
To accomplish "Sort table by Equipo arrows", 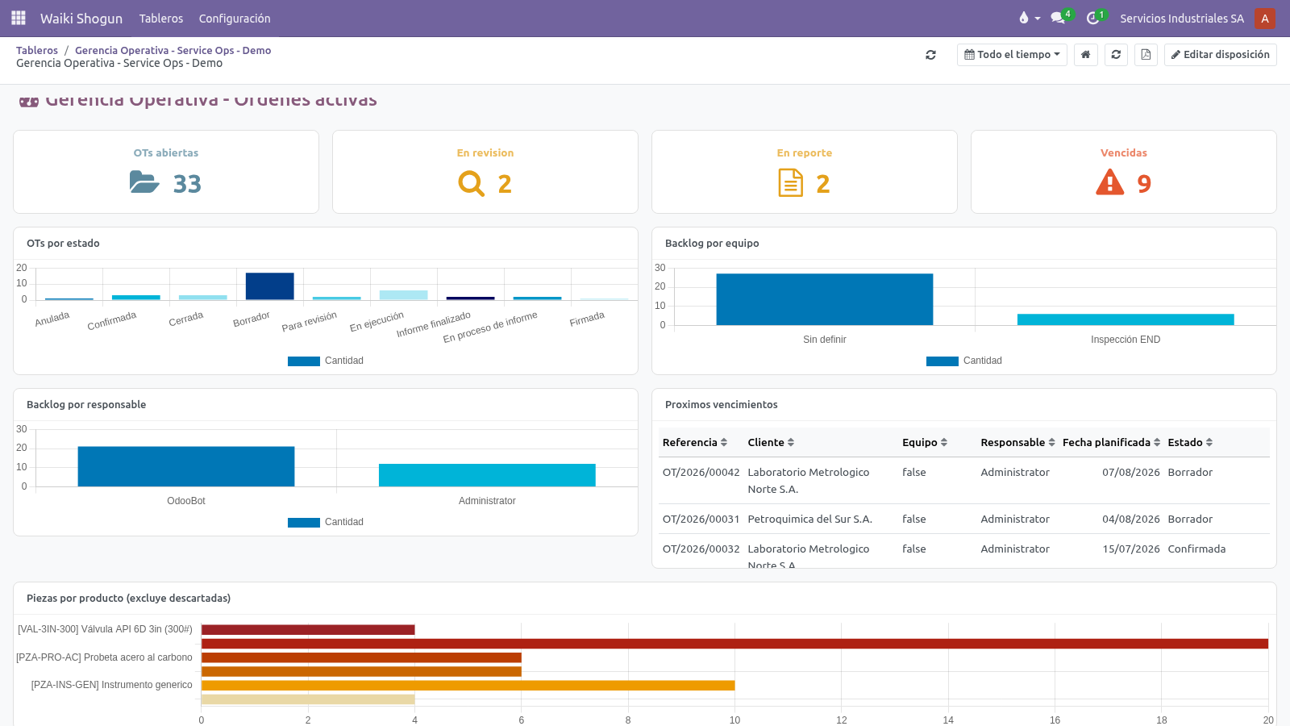I will 944,442.
